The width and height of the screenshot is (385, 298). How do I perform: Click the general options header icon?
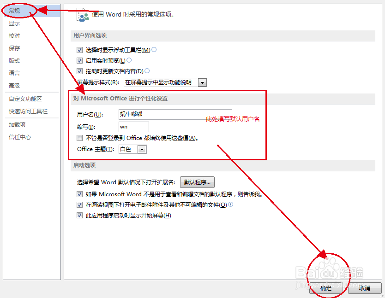(83, 15)
